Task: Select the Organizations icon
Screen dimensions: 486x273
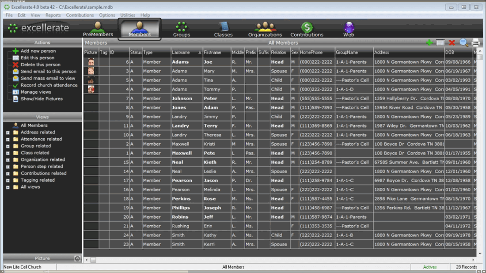Action: 264,27
